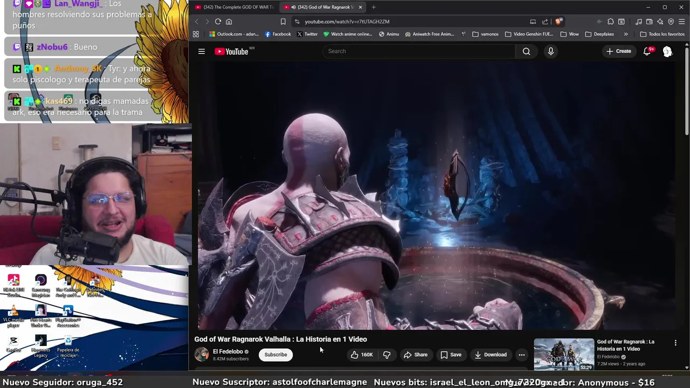Open the Watch anime online bookmark

348,34
